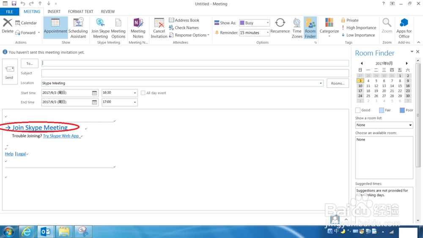Viewport: 423px width, 238px height.
Task: Click the Undo arrow in quick access toolbar
Action: pos(23,3)
